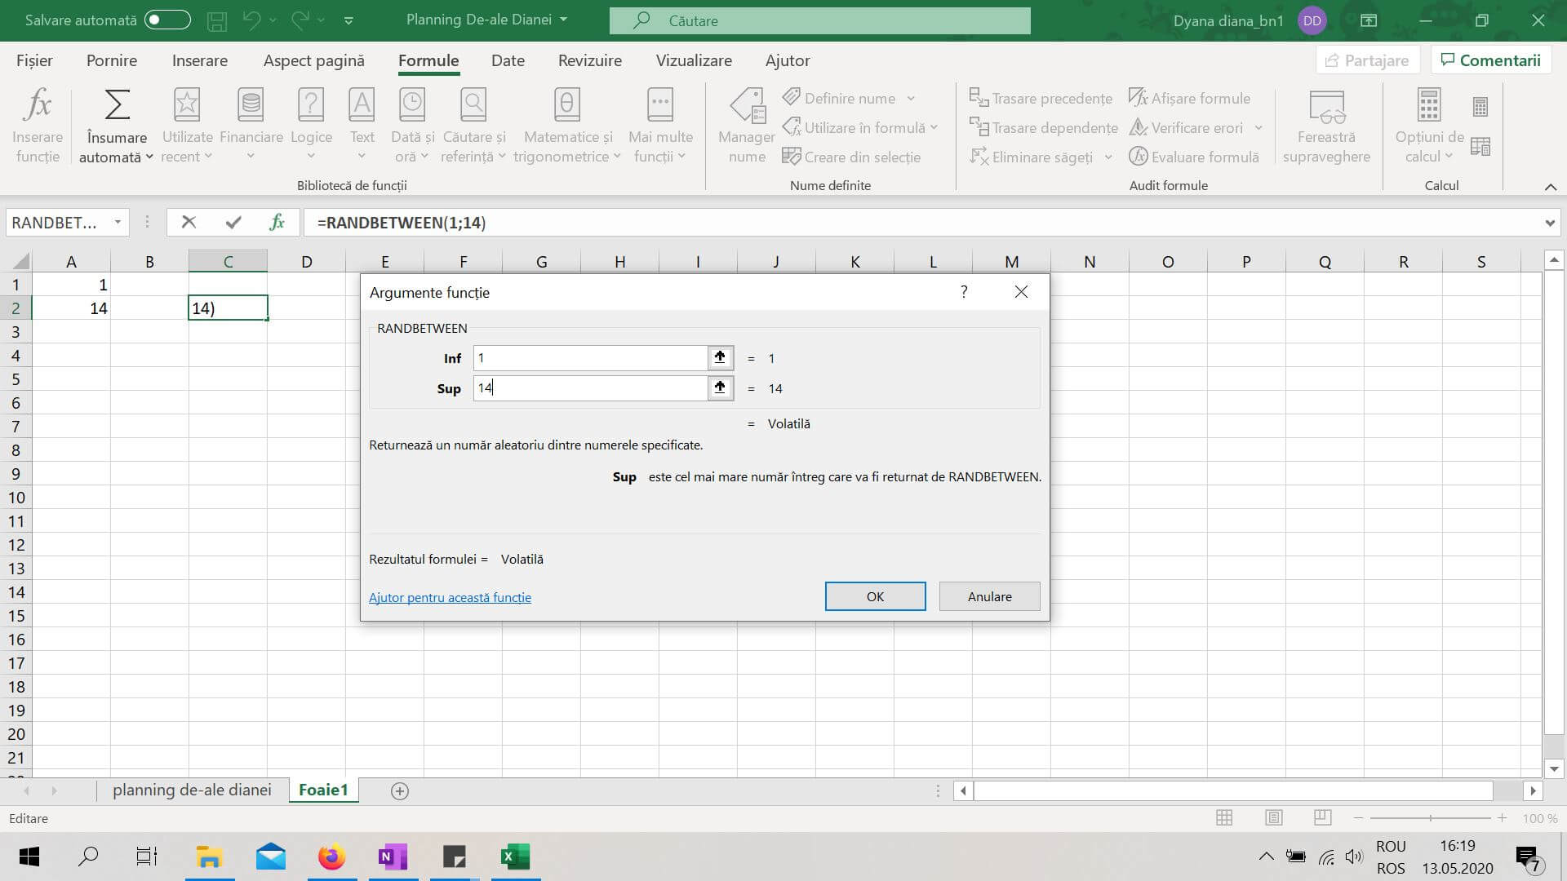Cancel formula entry with X icon

point(189,222)
